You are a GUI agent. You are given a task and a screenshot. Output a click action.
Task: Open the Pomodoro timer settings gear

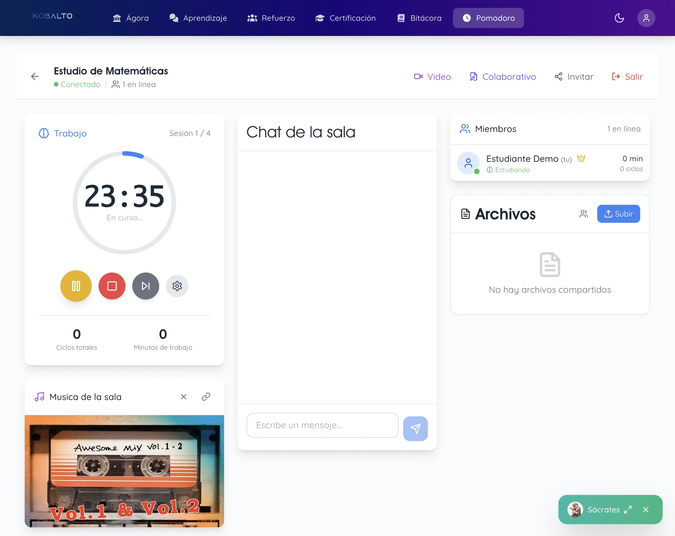177,286
